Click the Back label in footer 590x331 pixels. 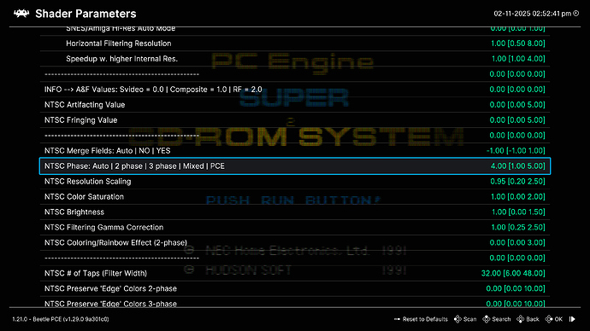coord(533,319)
